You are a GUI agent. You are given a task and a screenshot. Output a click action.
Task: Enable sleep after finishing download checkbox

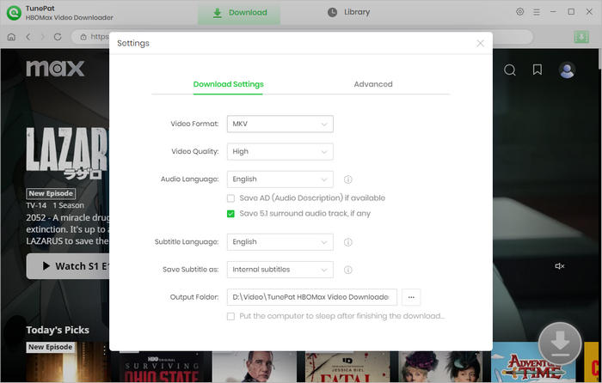(x=230, y=316)
